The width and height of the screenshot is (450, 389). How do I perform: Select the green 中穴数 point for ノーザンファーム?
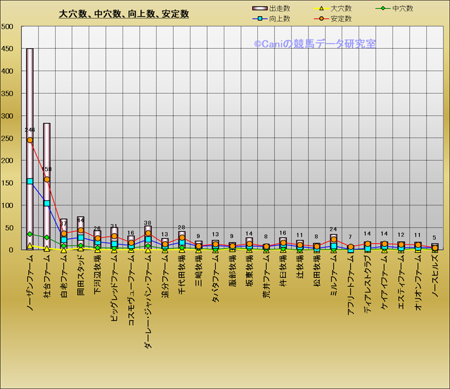[x=30, y=234]
